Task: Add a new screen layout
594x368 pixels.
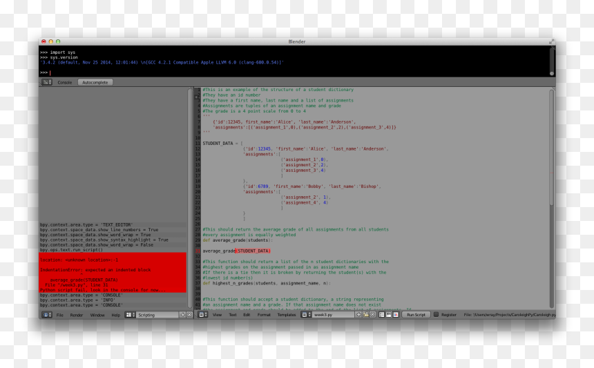Action: click(x=182, y=315)
